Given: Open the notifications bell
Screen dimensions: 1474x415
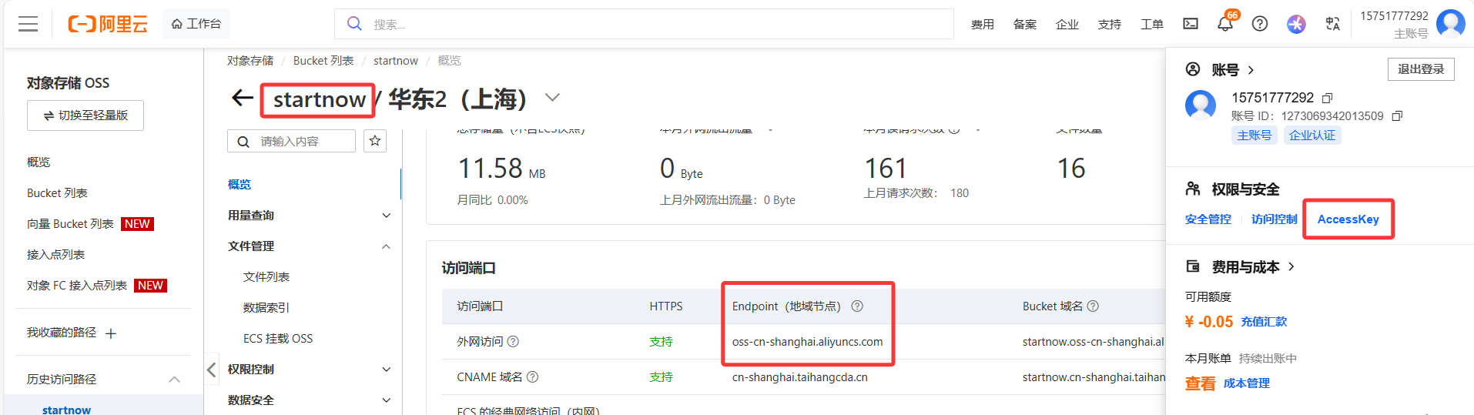Looking at the screenshot, I should point(1224,24).
